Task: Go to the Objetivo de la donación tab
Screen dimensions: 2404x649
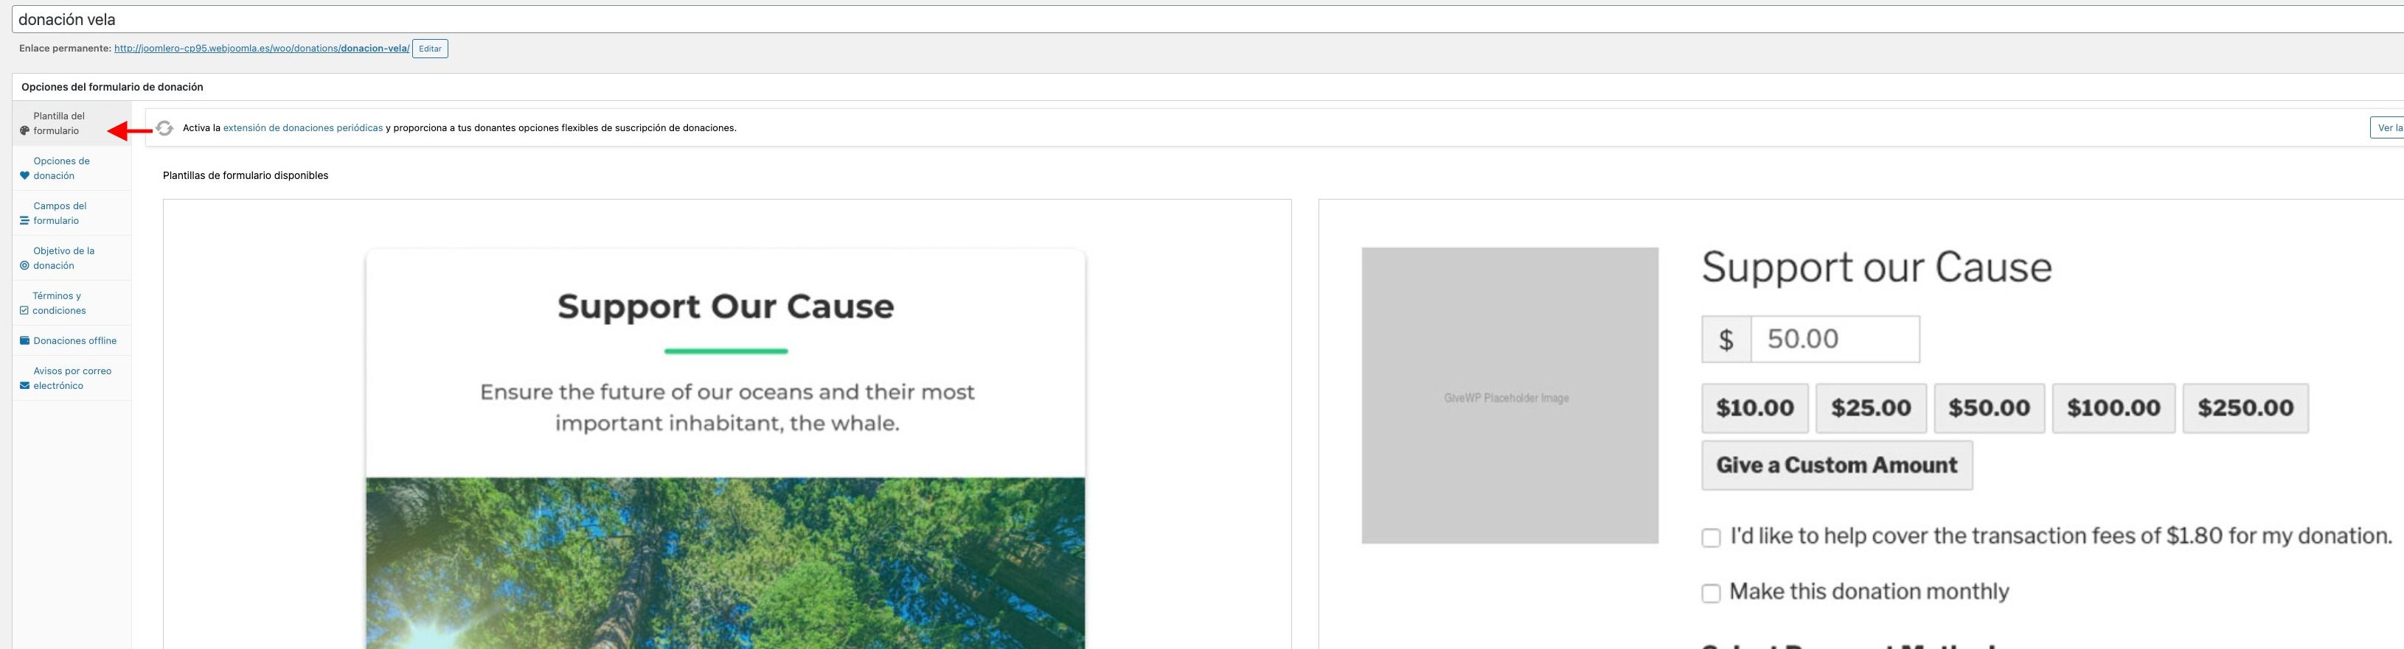Action: [x=72, y=257]
